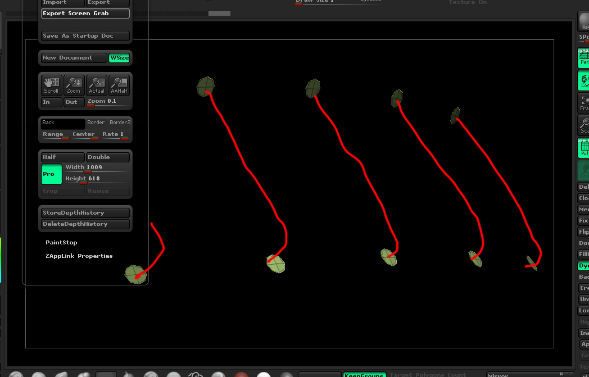Click the Range slider
This screenshot has width=589, height=377.
(55, 135)
